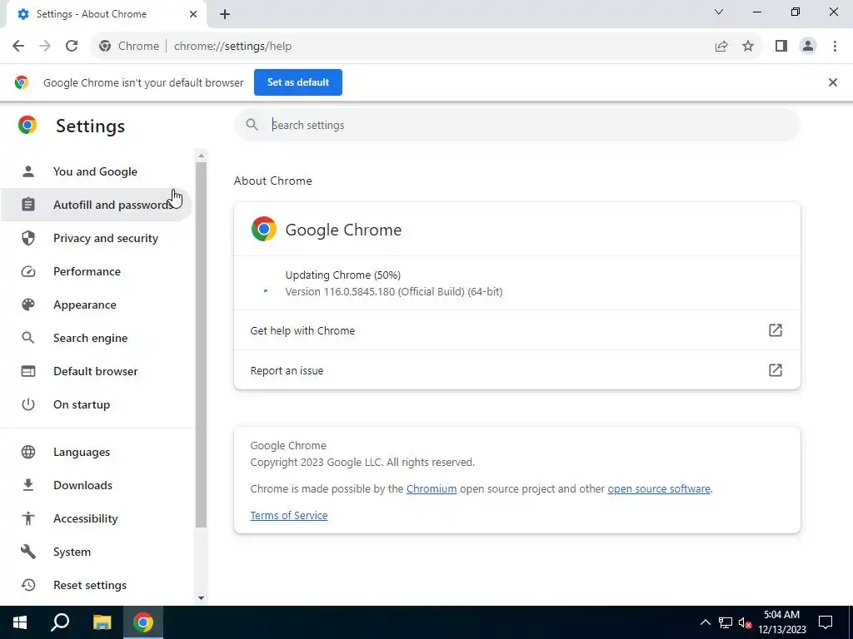Open Windows taskbar search
The image size is (853, 639).
click(x=60, y=622)
